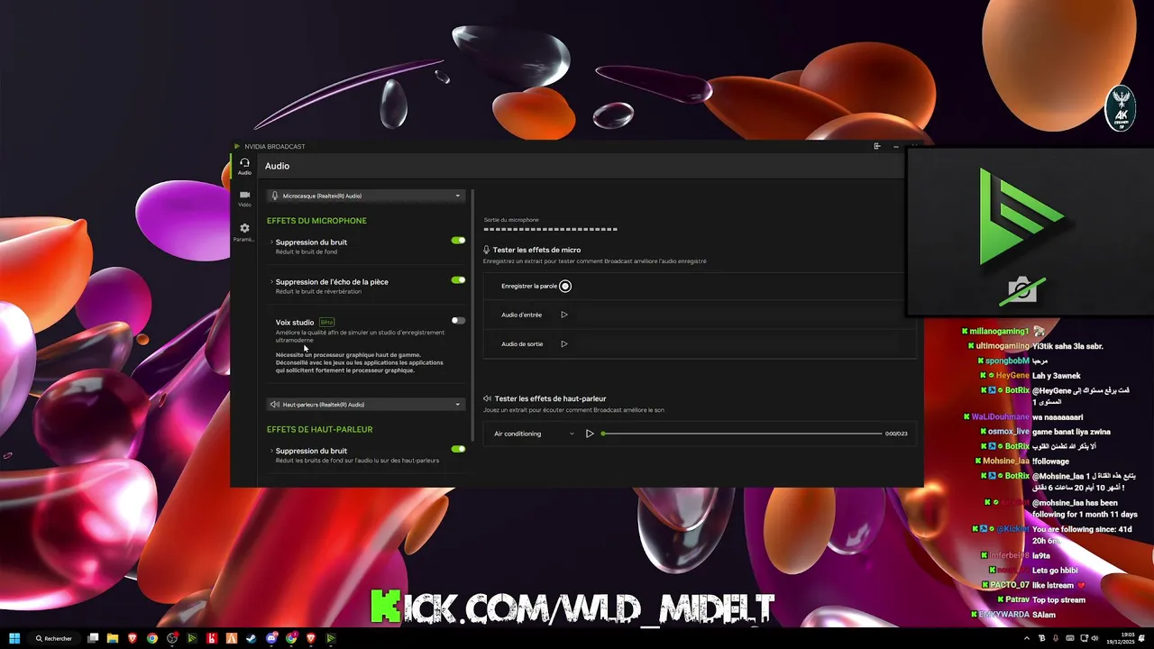
Task: Open the Windows Start menu
Action: click(14, 638)
